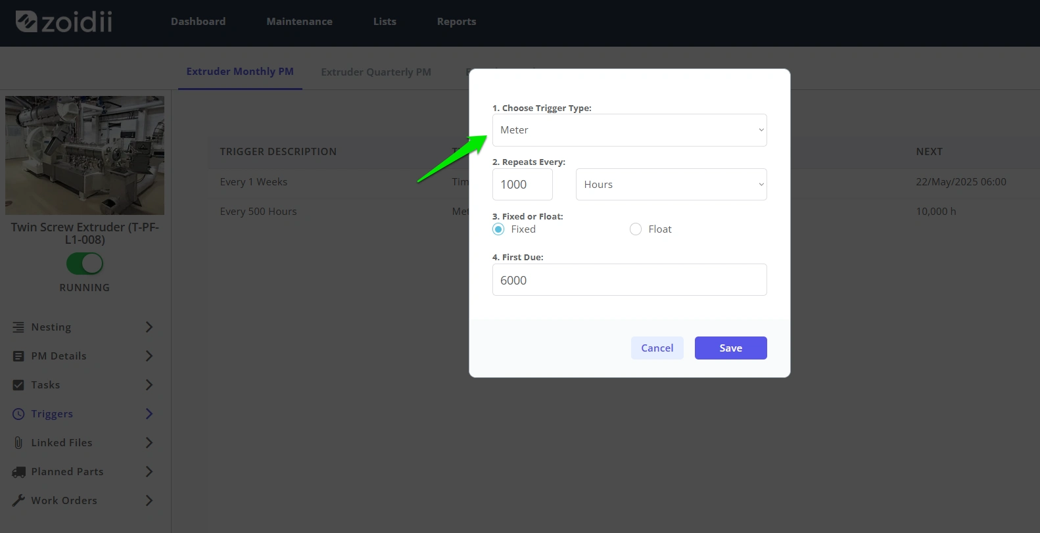This screenshot has height=533, width=1040.
Task: Click the First Due input field
Action: [x=630, y=280]
